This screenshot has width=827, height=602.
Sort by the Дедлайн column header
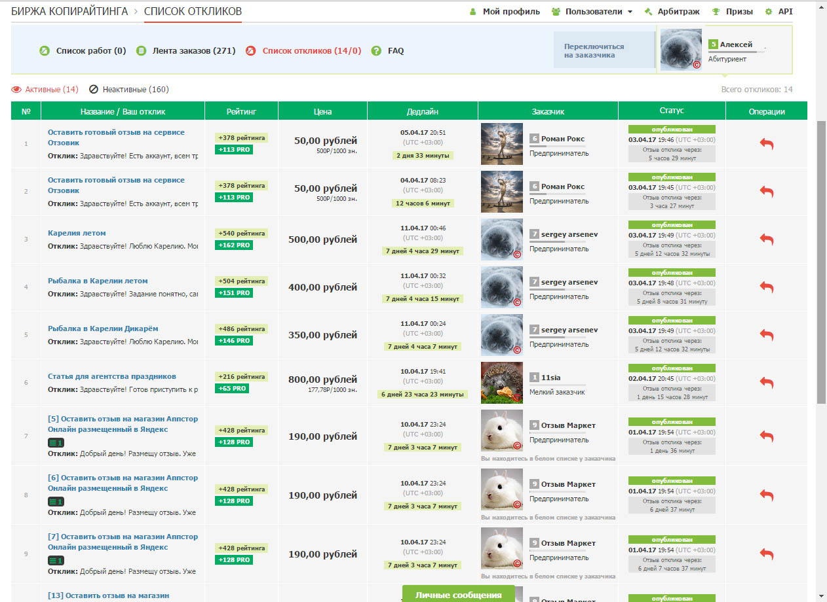pos(423,111)
